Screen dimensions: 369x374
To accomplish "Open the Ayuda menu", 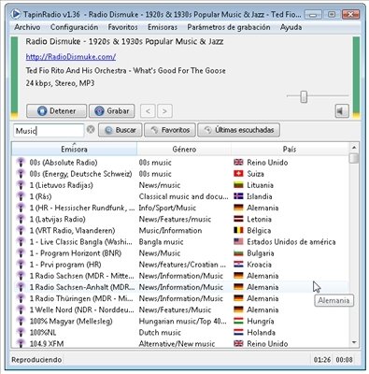I will (291, 27).
